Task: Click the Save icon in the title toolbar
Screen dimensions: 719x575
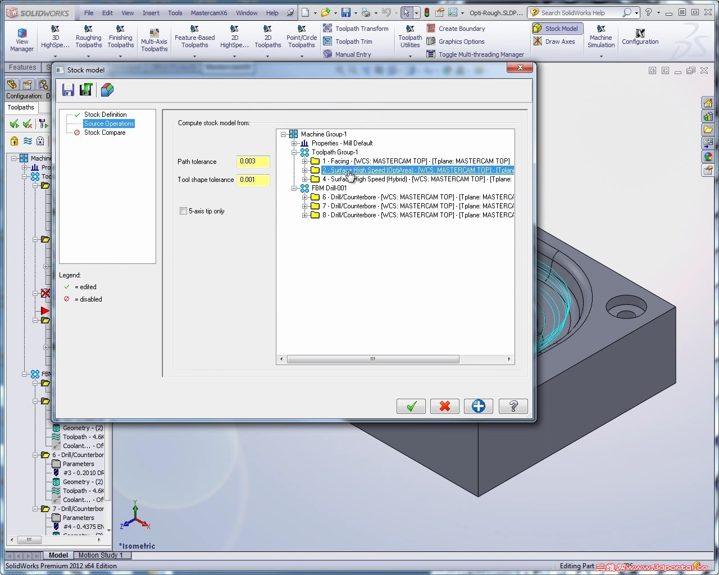Action: pos(346,12)
